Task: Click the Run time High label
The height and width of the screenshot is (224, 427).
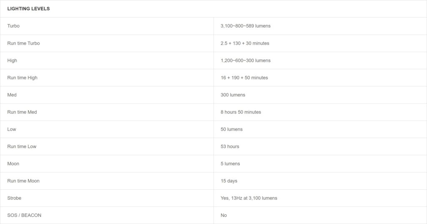Action: (22, 78)
